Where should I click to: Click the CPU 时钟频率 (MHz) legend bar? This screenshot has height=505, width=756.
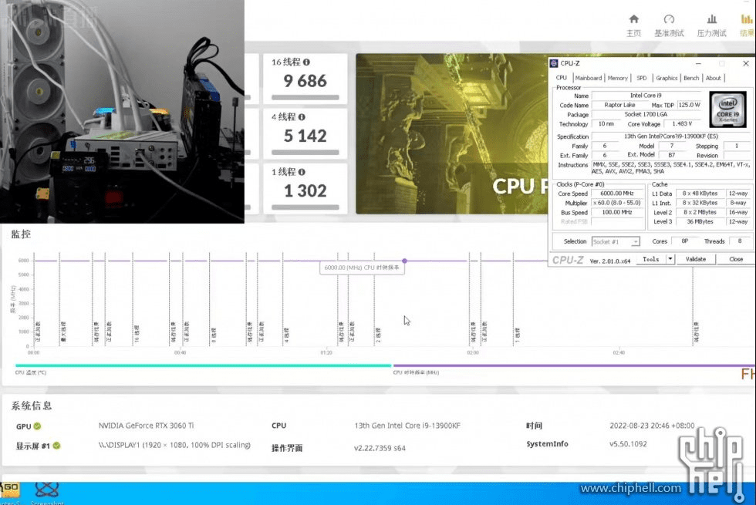click(574, 365)
